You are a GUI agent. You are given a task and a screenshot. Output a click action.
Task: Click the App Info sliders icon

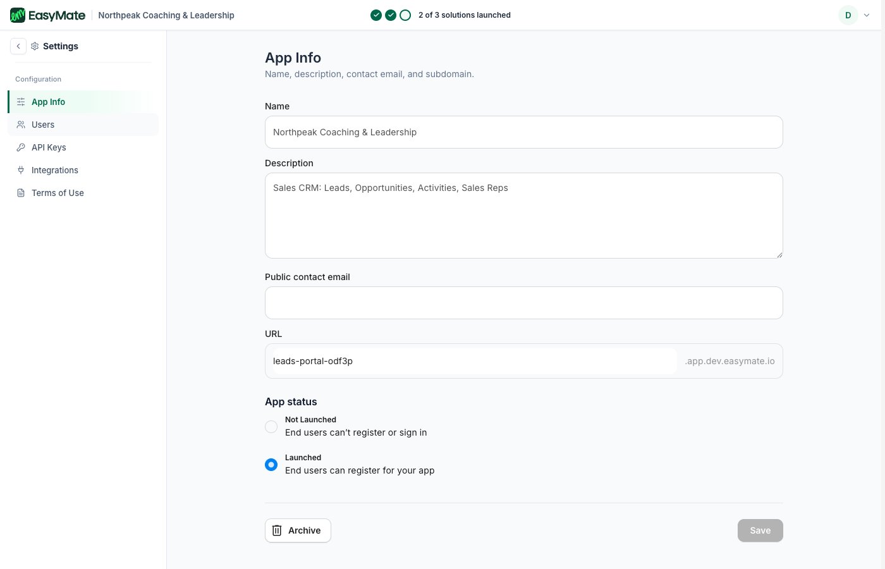point(21,102)
